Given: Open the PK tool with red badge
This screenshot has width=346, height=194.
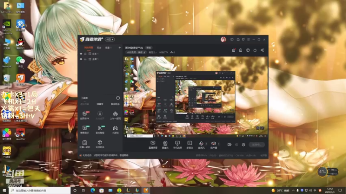Looking at the screenshot, I should click(x=85, y=115).
